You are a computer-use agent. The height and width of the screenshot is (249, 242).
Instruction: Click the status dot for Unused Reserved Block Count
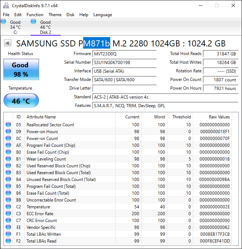(x=8, y=179)
